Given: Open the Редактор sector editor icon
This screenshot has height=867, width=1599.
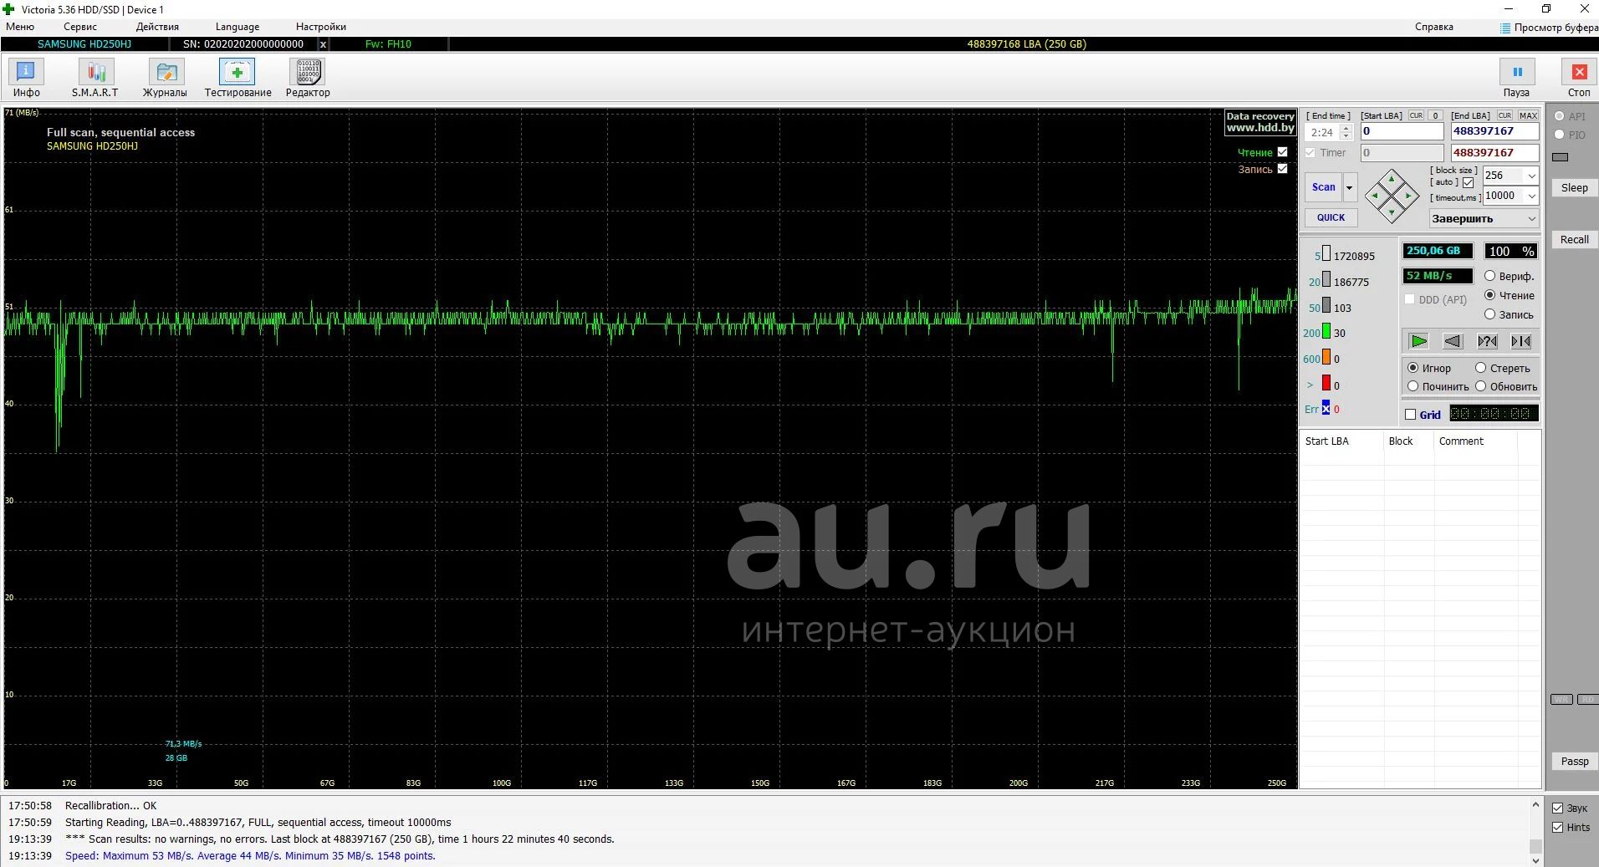Looking at the screenshot, I should coord(308,79).
